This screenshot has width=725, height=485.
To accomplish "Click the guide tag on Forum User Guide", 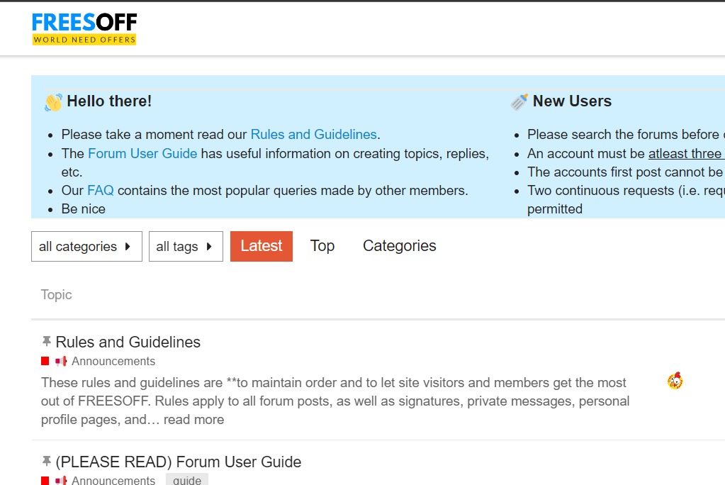I will coord(186,480).
